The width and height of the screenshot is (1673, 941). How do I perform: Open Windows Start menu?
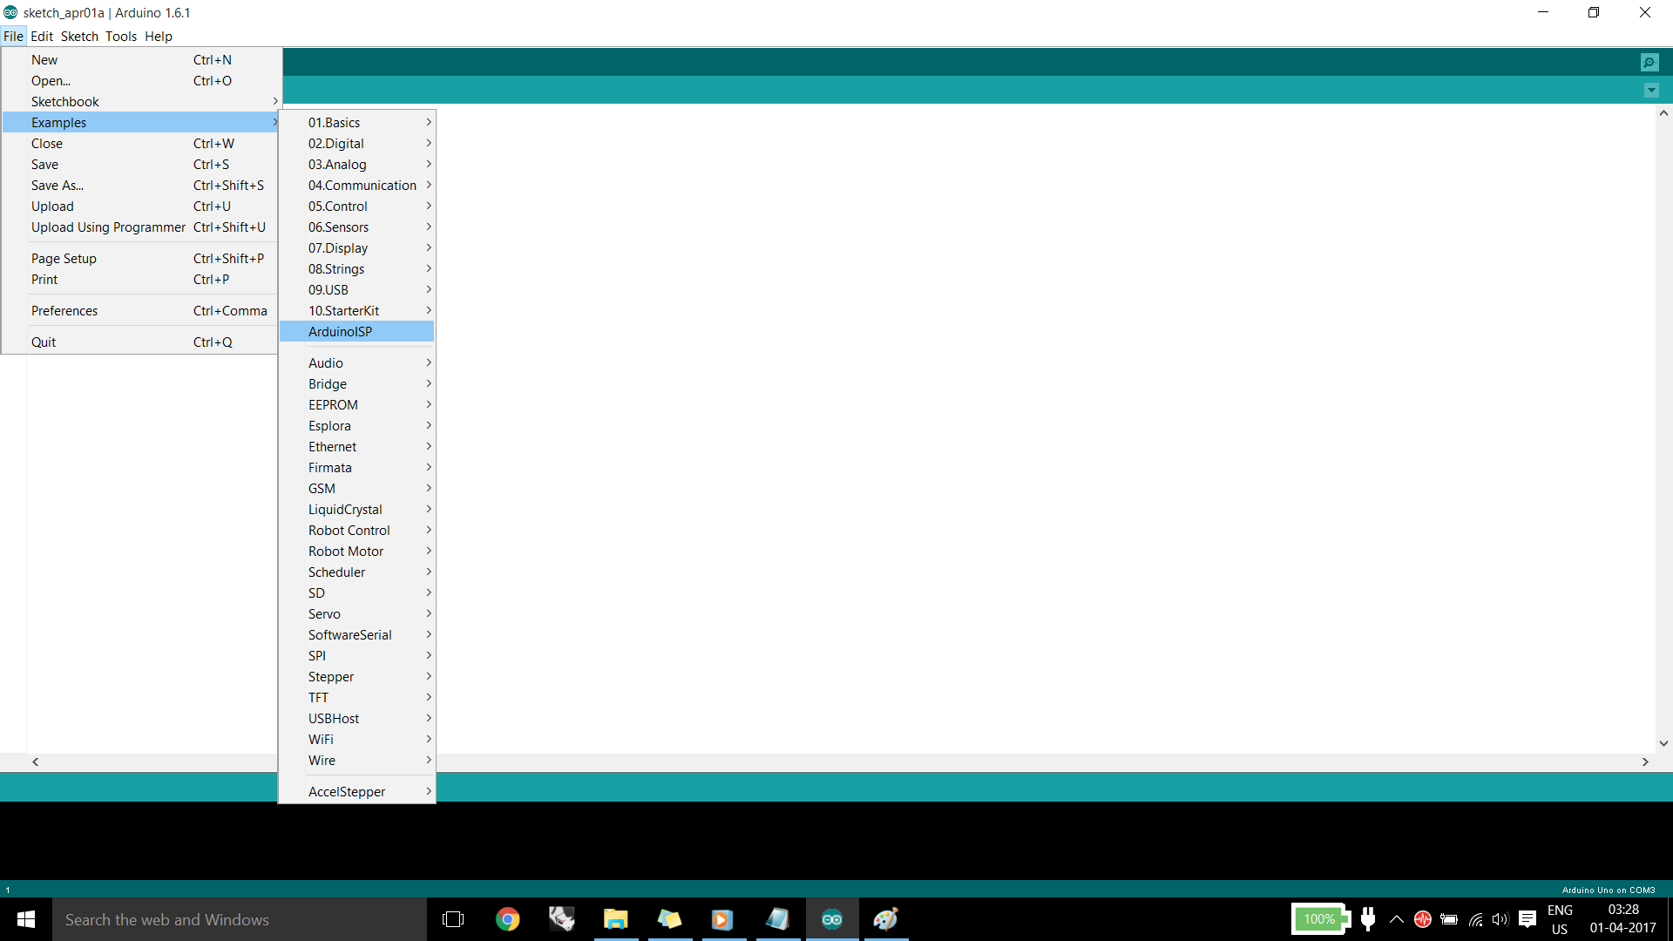coord(26,919)
